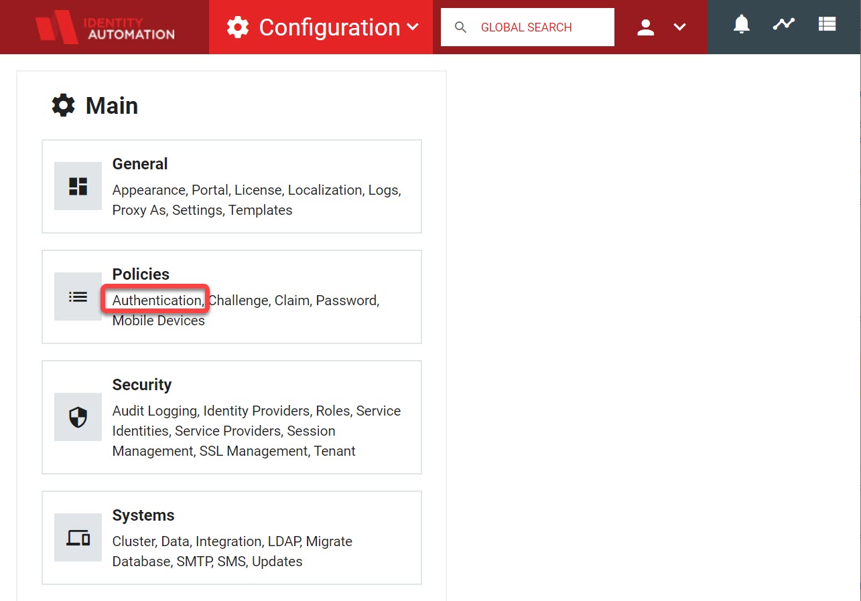861x601 pixels.
Task: Click the Security shield icon
Action: (x=78, y=417)
